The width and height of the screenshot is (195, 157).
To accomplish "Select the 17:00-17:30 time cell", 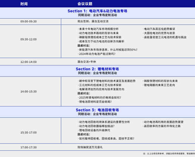I will 29,148.
